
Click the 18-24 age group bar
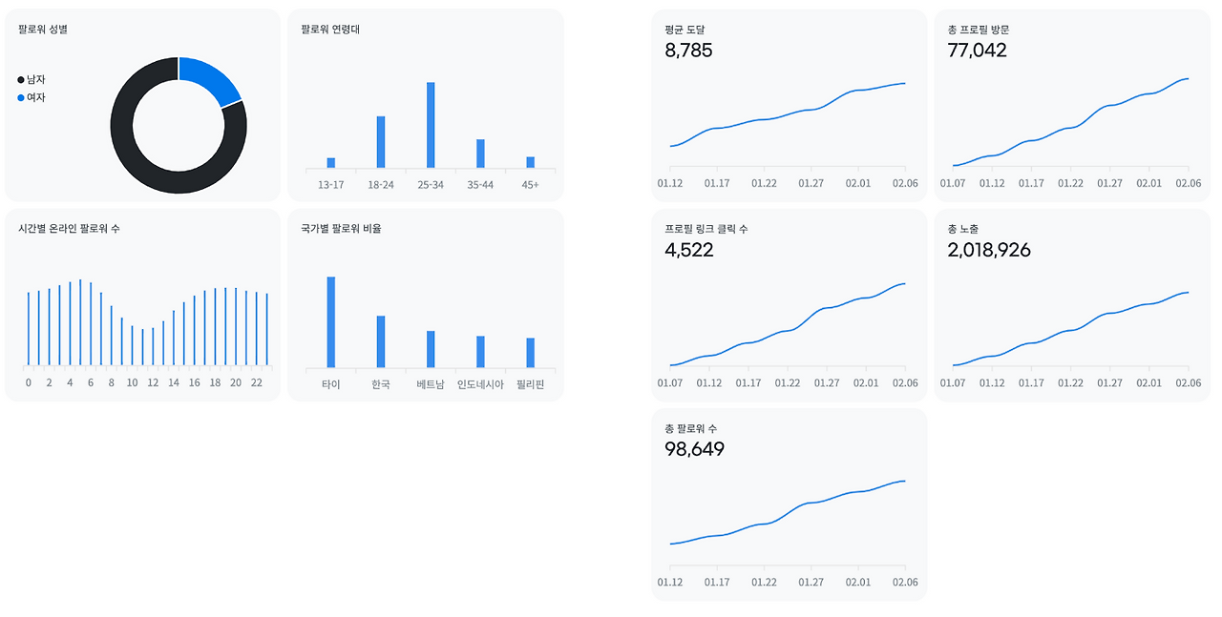tap(381, 142)
